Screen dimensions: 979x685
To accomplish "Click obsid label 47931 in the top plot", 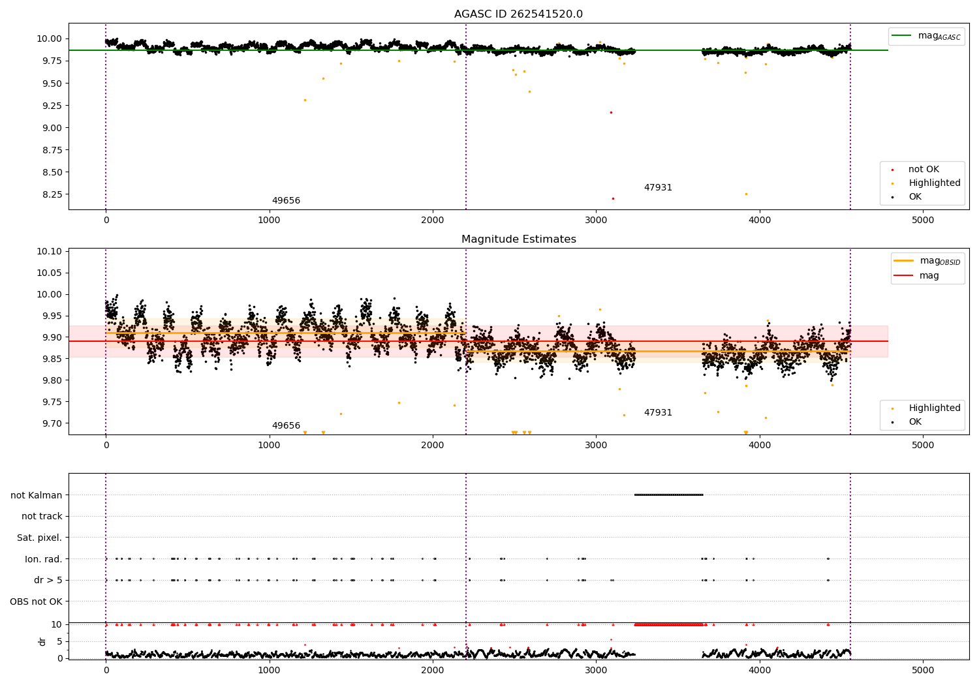I will pyautogui.click(x=658, y=187).
